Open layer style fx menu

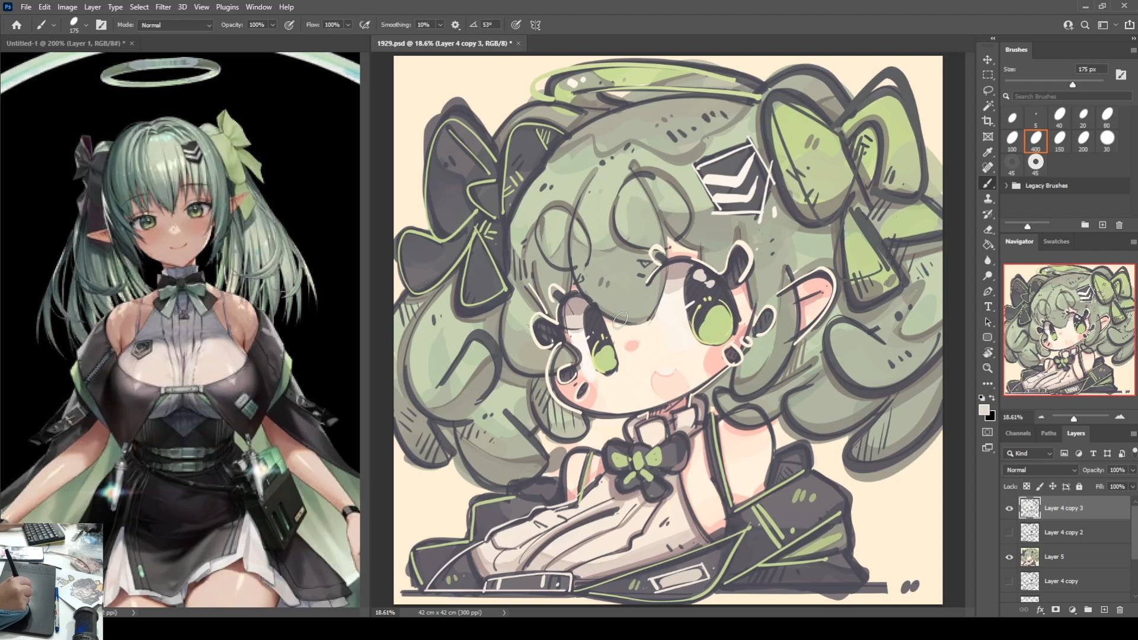(1040, 610)
